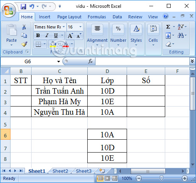Viewport: 196px width, 183px height.
Task: Save the workbook with the floppy disk icon
Action: [x=23, y=6]
